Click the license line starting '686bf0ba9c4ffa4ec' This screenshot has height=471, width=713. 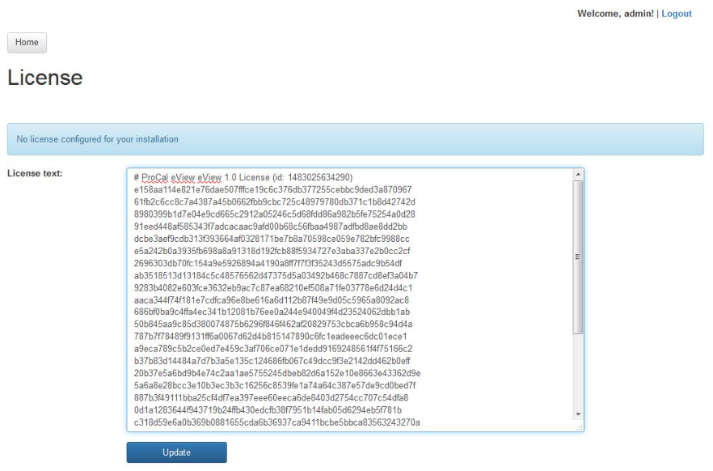click(272, 312)
